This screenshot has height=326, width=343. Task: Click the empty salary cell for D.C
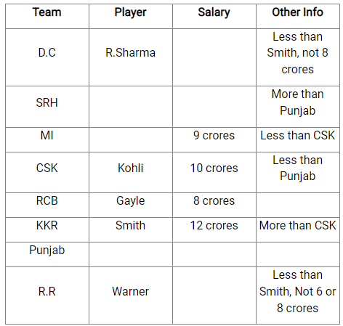pyautogui.click(x=214, y=57)
